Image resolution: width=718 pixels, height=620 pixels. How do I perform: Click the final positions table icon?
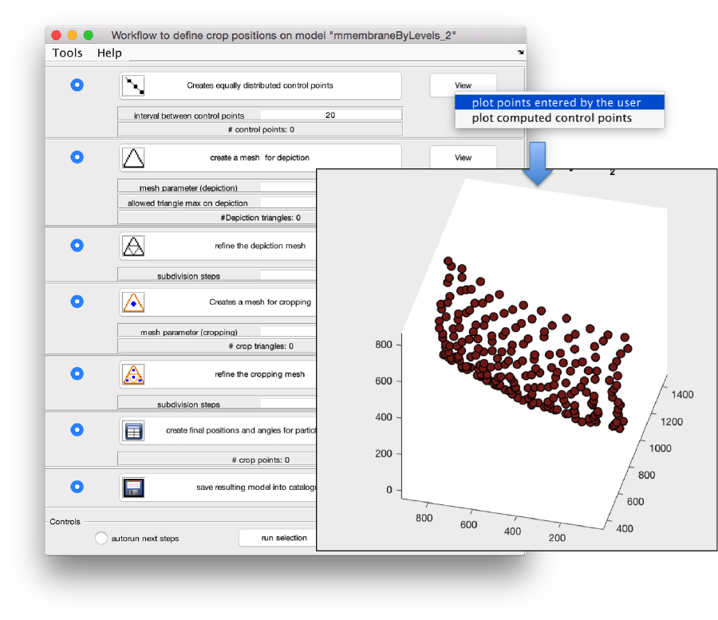(133, 431)
